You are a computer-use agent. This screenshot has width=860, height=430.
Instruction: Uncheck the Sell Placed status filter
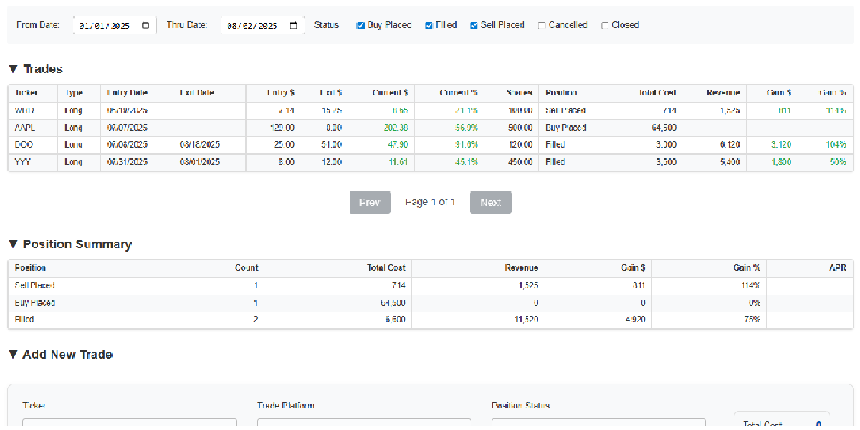click(x=474, y=24)
